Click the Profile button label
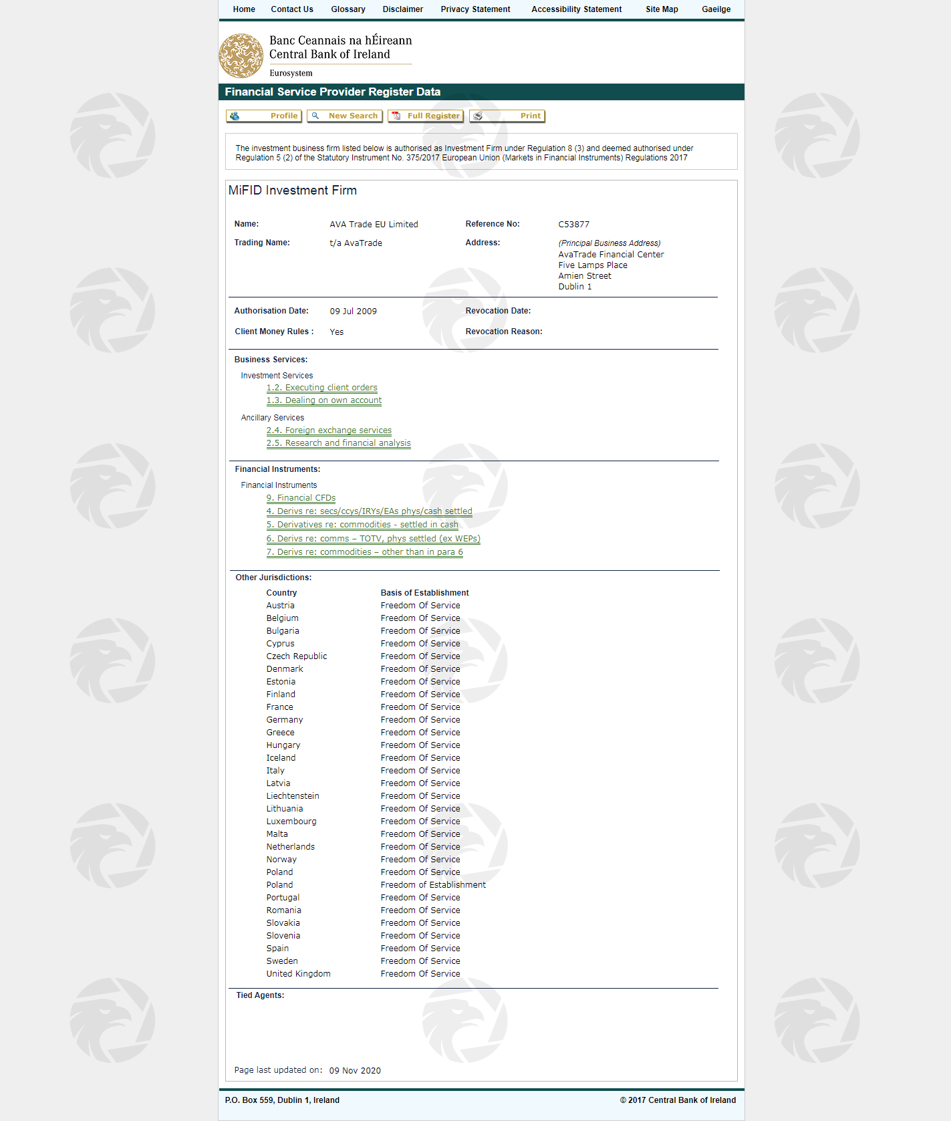This screenshot has width=951, height=1121. pyautogui.click(x=284, y=116)
